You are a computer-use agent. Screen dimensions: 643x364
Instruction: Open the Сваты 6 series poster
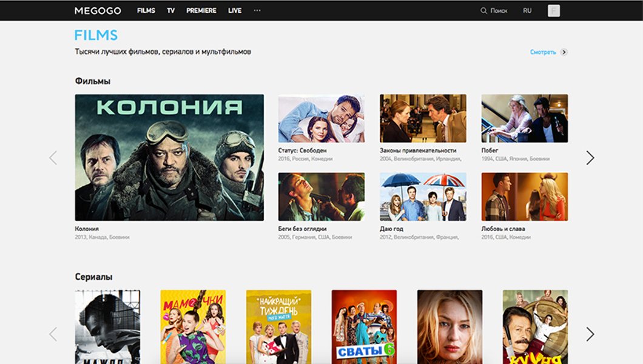364,326
